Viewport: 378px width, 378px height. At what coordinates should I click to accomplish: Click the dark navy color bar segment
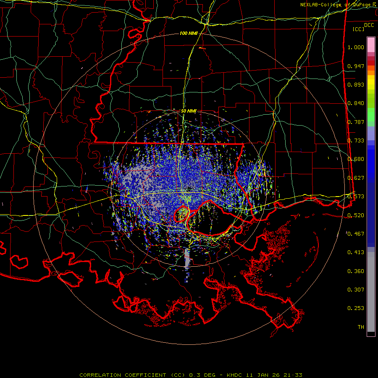point(371,215)
